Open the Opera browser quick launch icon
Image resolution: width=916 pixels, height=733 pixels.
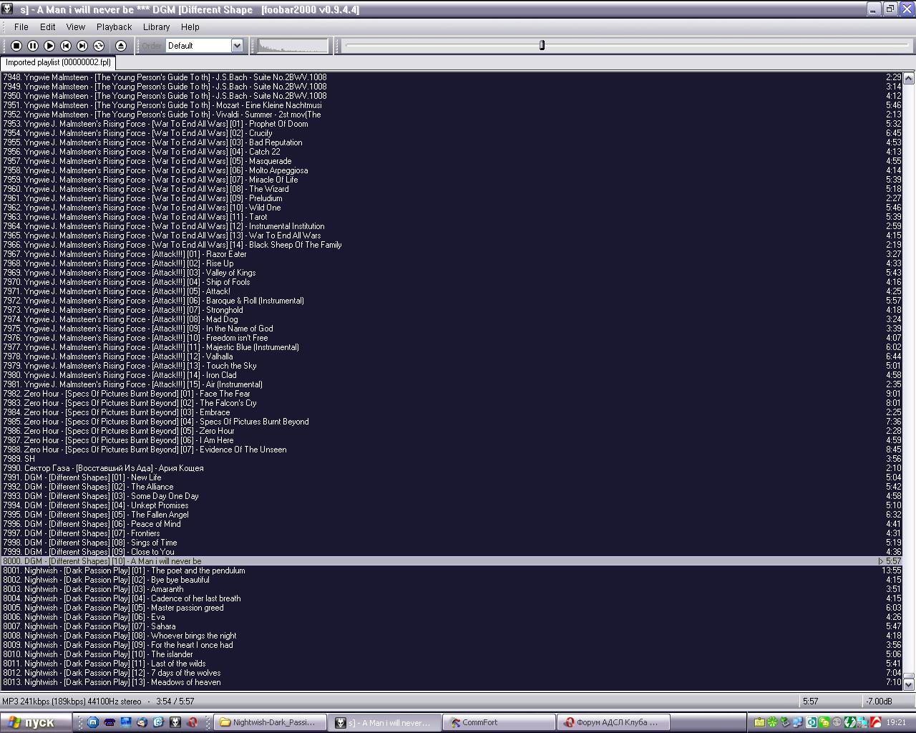[x=192, y=722]
